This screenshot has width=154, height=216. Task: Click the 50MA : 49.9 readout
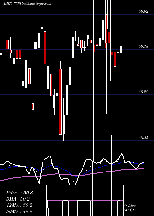click(x=19, y=211)
